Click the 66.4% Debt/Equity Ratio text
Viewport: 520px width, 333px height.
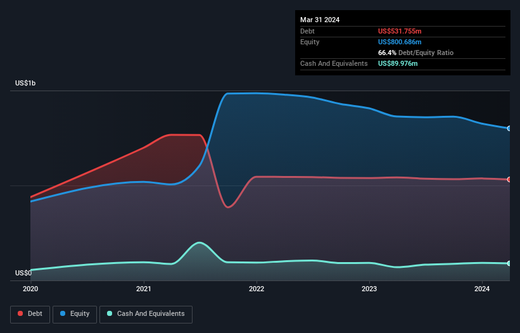415,53
